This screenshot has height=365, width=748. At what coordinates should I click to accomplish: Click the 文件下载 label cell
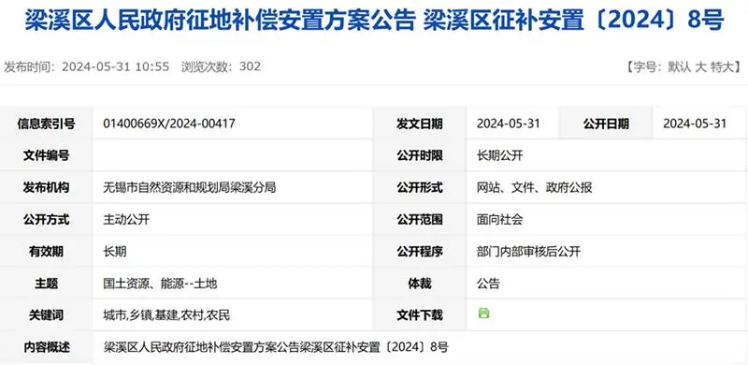420,315
